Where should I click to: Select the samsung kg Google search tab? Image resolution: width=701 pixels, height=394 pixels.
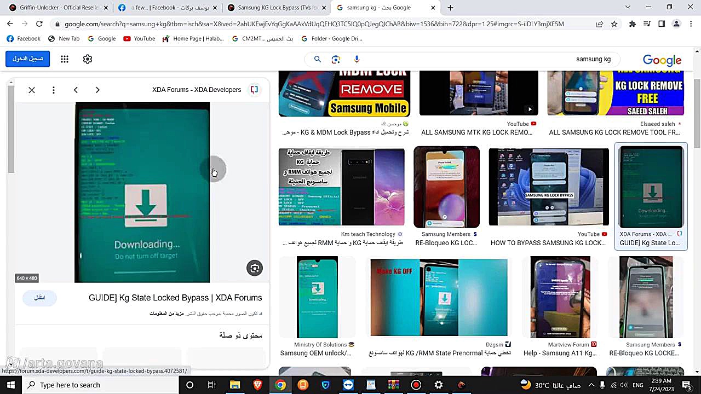pos(386,8)
